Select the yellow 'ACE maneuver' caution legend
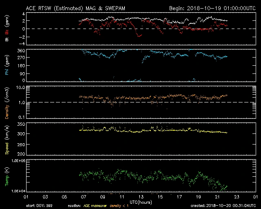 95,206
